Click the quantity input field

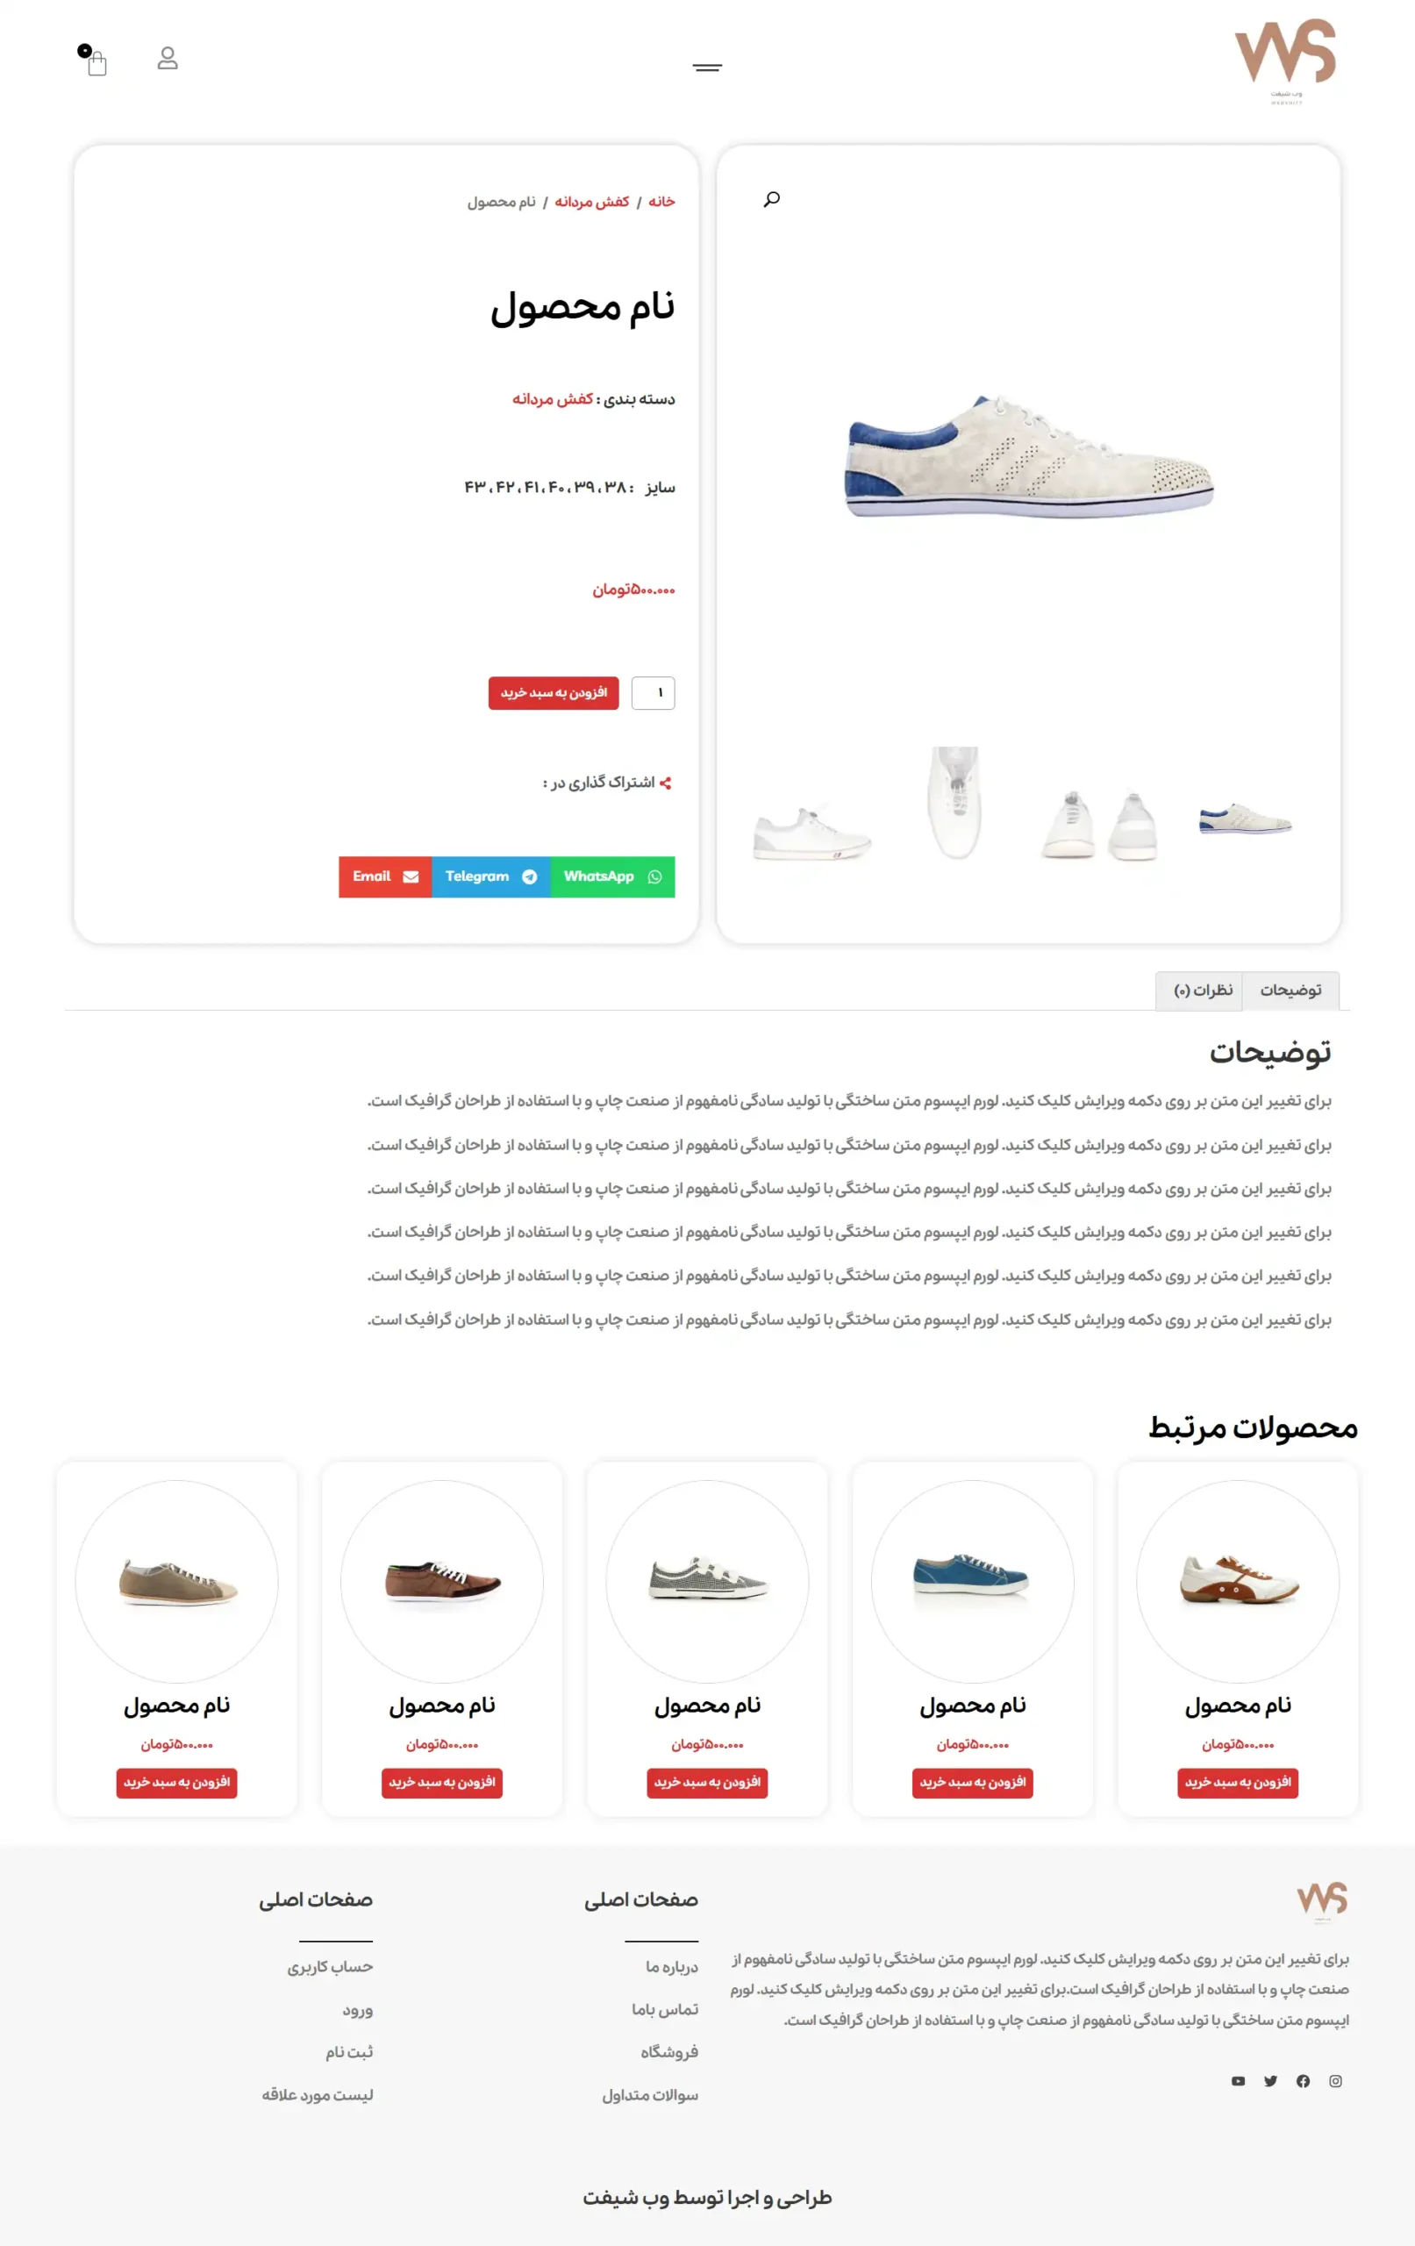[x=653, y=693]
